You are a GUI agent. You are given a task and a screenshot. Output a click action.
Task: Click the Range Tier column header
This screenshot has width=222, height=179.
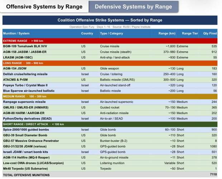[190, 33]
